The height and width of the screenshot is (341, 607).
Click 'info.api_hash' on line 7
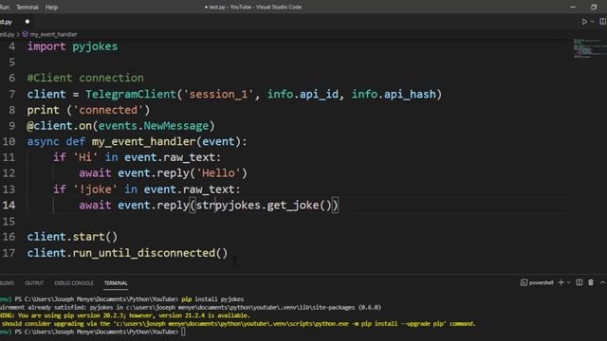click(394, 95)
